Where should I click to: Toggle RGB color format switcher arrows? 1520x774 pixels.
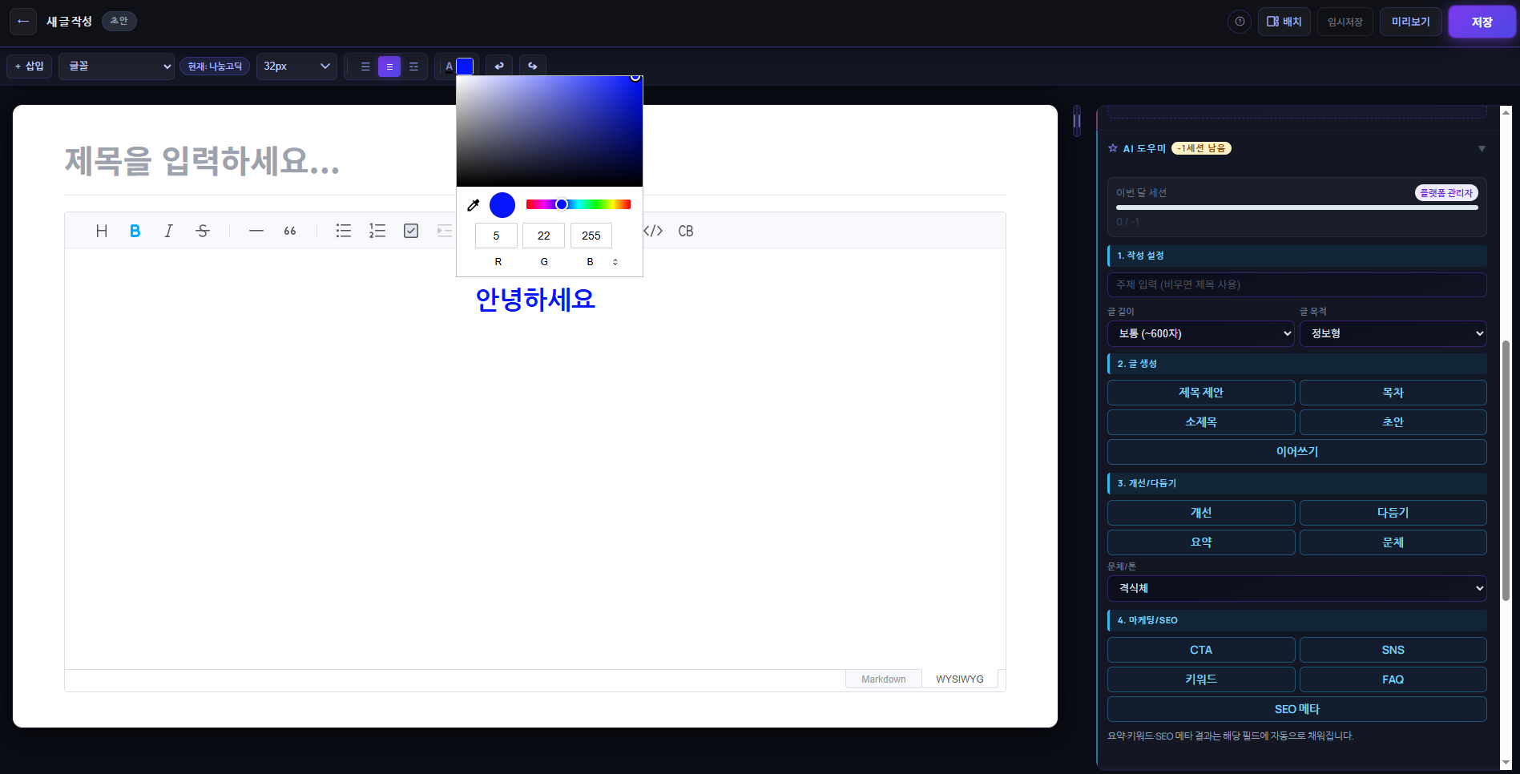(615, 262)
